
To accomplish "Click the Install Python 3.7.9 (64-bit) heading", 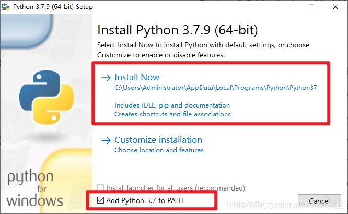I will [178, 30].
